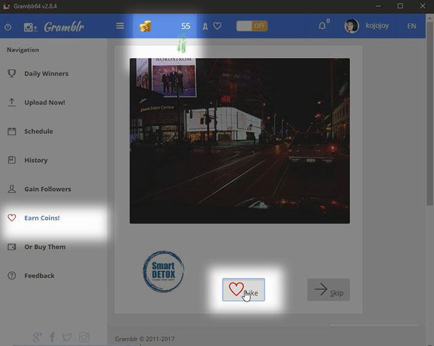Screen dimensions: 434x346
Task: Open the EN language selector
Action: (x=412, y=26)
